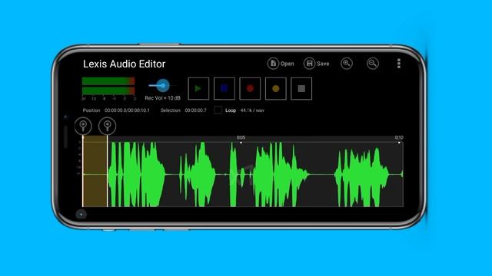
Task: Tap the input level meter bars
Action: pyautogui.click(x=108, y=86)
